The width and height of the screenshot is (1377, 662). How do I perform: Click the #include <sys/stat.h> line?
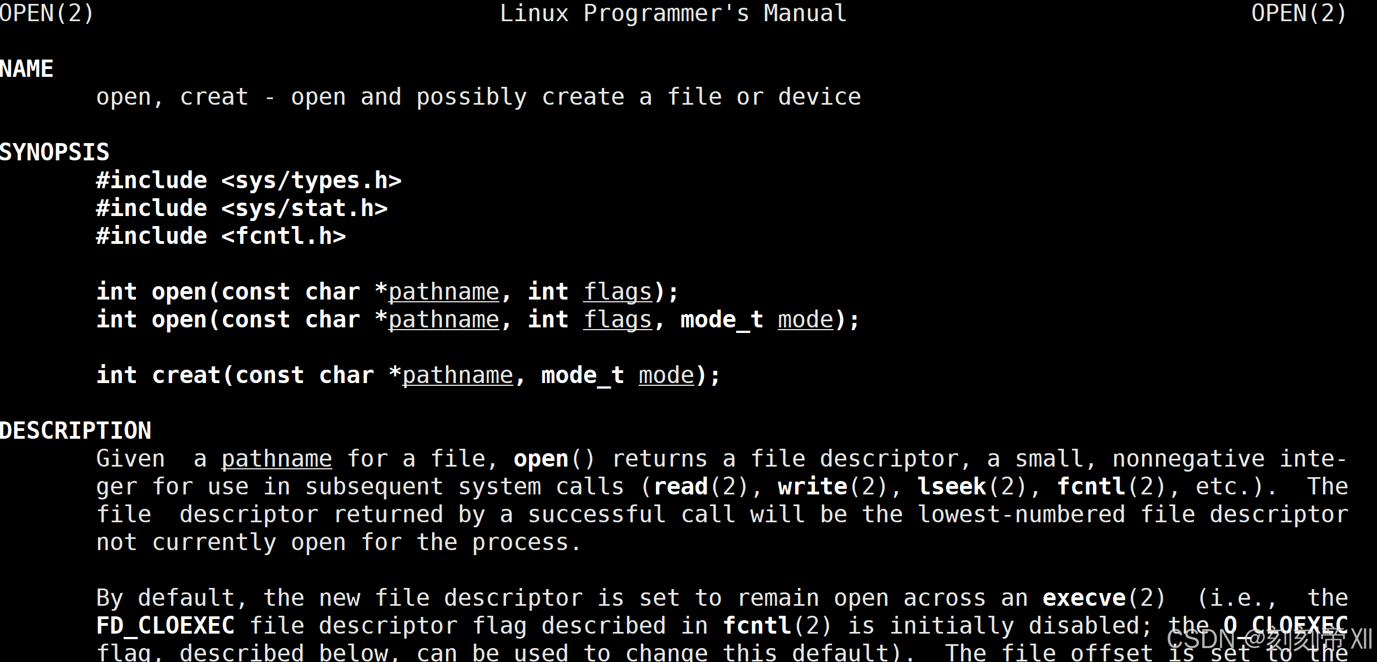(242, 209)
